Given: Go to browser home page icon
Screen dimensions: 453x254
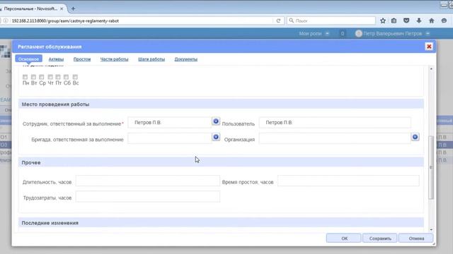Looking at the screenshot, I should 431,20.
